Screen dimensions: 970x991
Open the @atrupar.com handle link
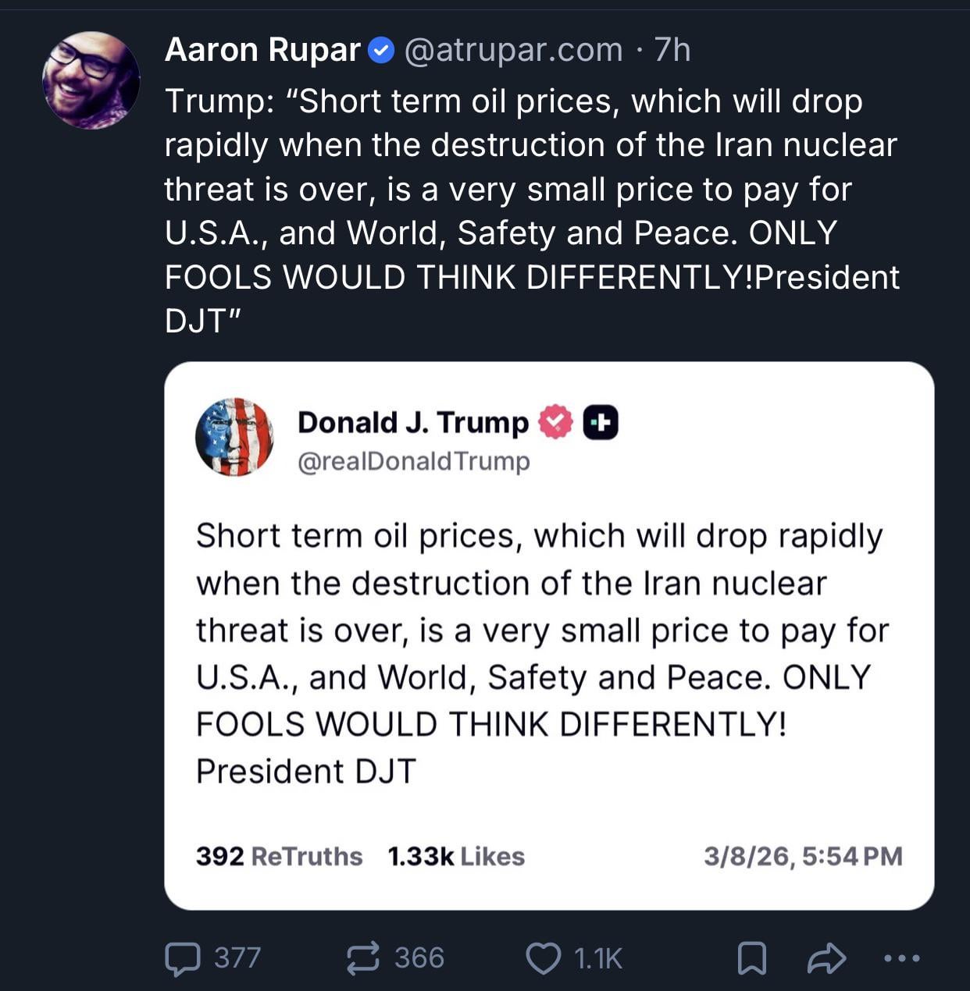(513, 50)
